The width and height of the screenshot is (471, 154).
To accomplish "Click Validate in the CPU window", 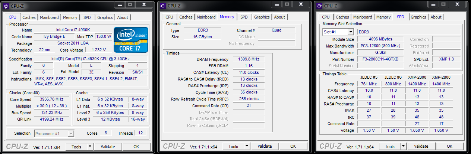I will (108, 147).
